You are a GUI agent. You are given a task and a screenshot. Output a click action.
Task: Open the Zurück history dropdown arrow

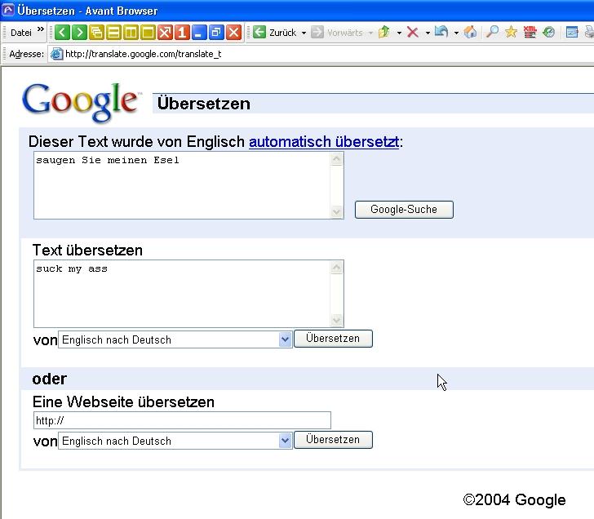click(x=304, y=33)
